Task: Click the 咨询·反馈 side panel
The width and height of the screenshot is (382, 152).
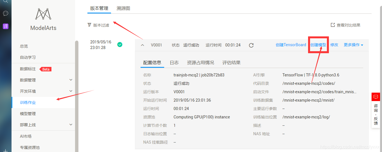Action: [376, 114]
